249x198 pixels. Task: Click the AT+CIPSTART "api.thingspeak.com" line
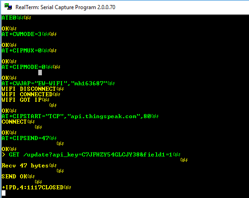click(80, 116)
